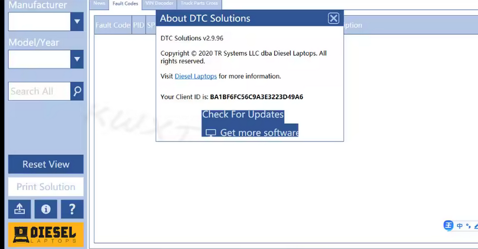Screen dimensions: 478x249
Task: Click the Get more software button
Action: click(250, 132)
